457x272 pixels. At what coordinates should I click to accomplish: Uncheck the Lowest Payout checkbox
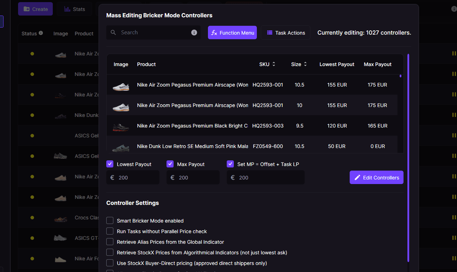coord(110,164)
